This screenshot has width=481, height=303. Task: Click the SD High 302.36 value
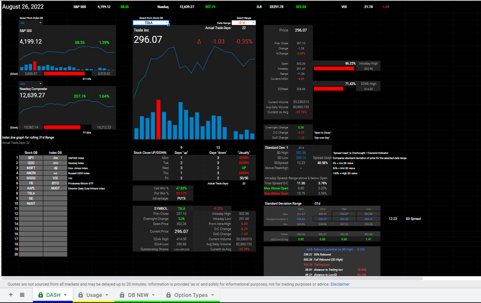[x=301, y=152]
